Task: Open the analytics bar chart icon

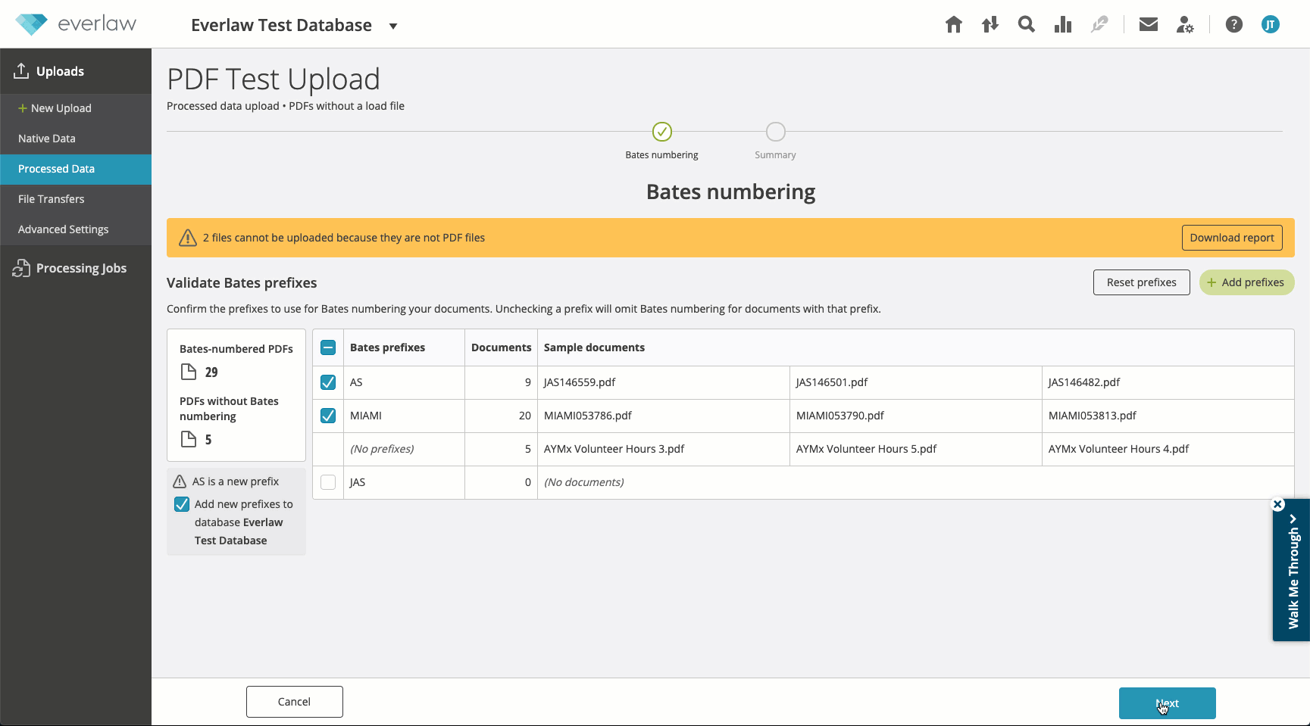Action: pos(1063,25)
